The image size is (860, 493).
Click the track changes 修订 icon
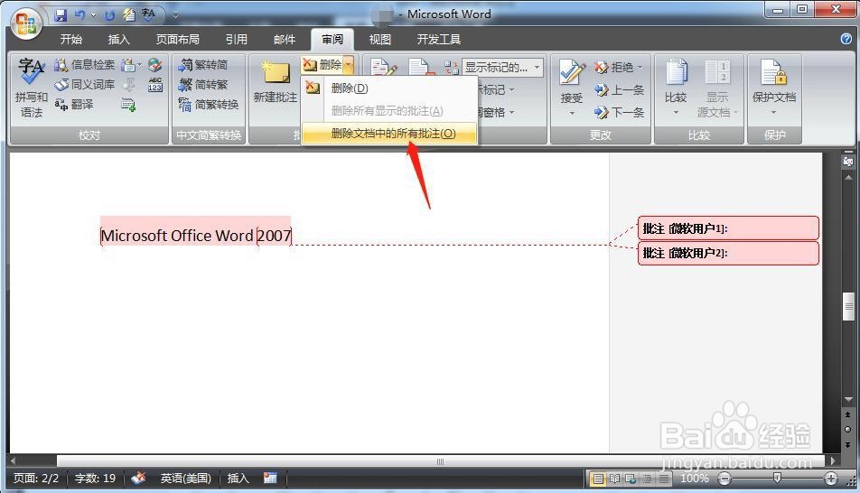coord(383,67)
